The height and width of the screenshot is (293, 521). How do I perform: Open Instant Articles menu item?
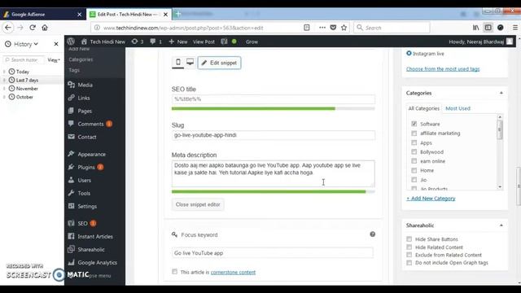[x=94, y=237]
